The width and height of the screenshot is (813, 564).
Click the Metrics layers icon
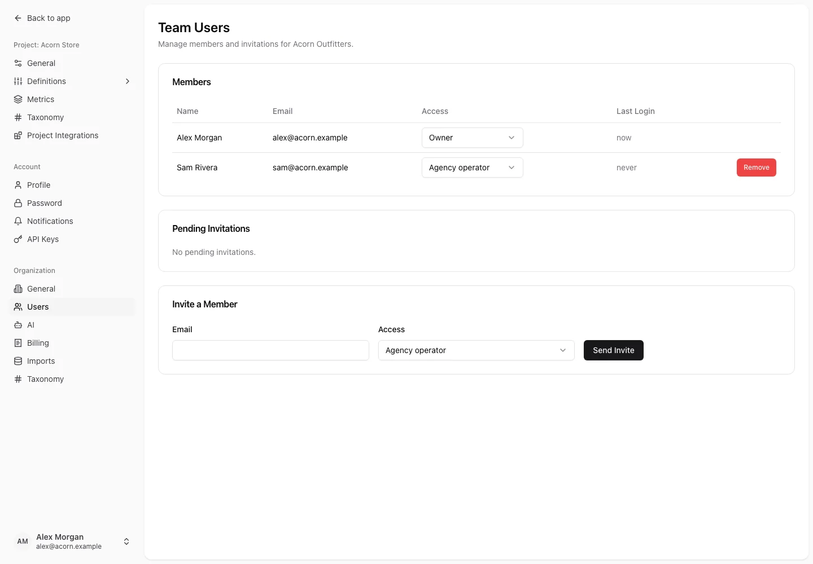pyautogui.click(x=18, y=99)
